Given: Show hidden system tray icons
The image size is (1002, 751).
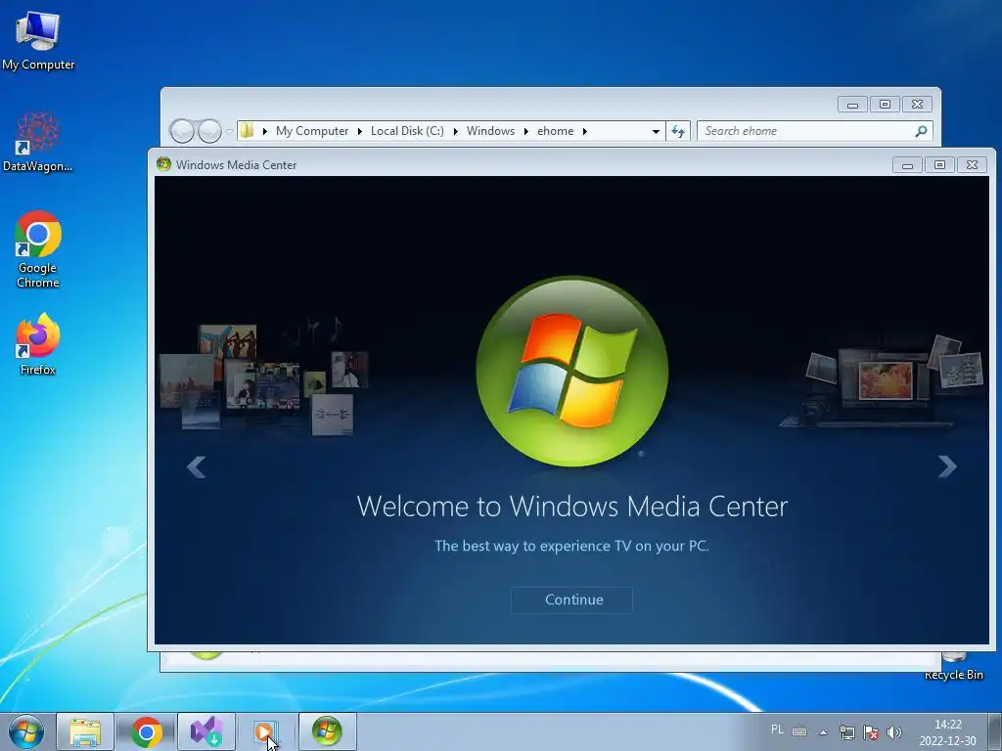Looking at the screenshot, I should coord(824,732).
